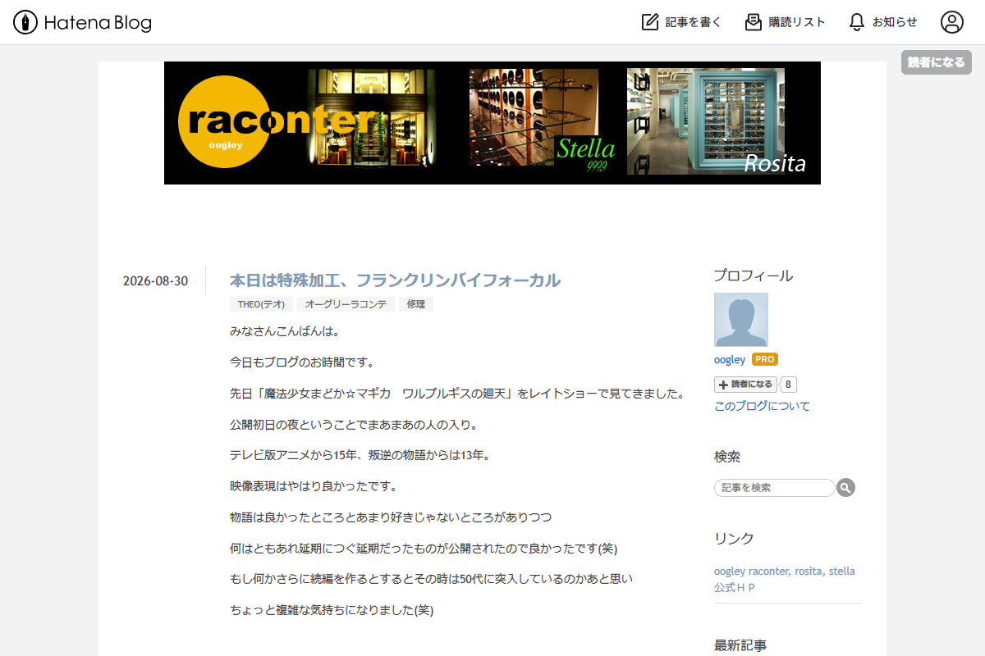The height and width of the screenshot is (656, 985).
Task: Click the line 公開初日の夜ということで
Action: pos(354,425)
